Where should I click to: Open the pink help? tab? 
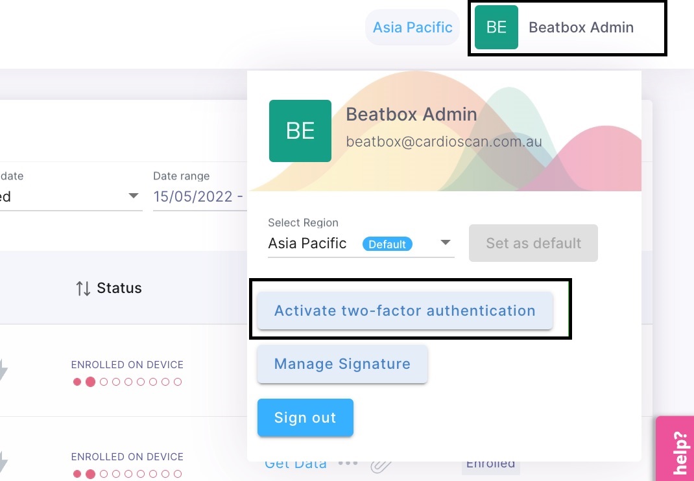tap(676, 449)
